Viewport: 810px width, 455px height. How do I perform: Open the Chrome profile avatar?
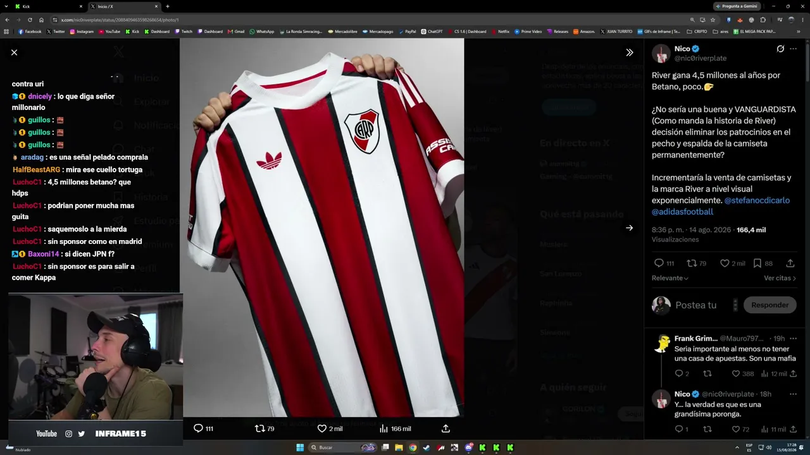pyautogui.click(x=791, y=20)
